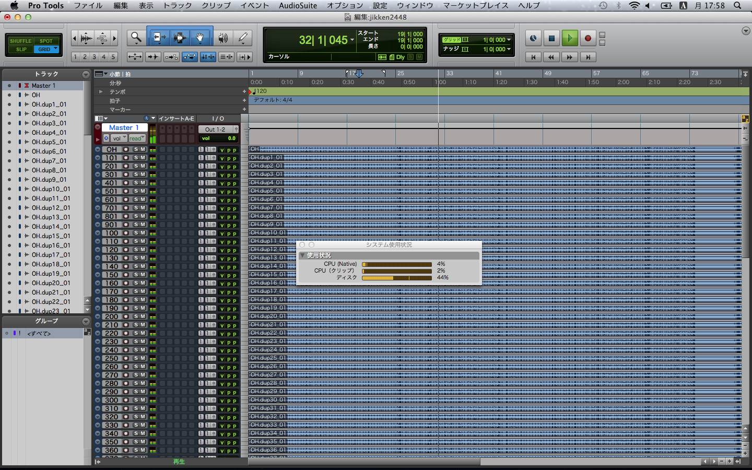Mute track 401
Screen dimensions: 752x470
[143, 183]
